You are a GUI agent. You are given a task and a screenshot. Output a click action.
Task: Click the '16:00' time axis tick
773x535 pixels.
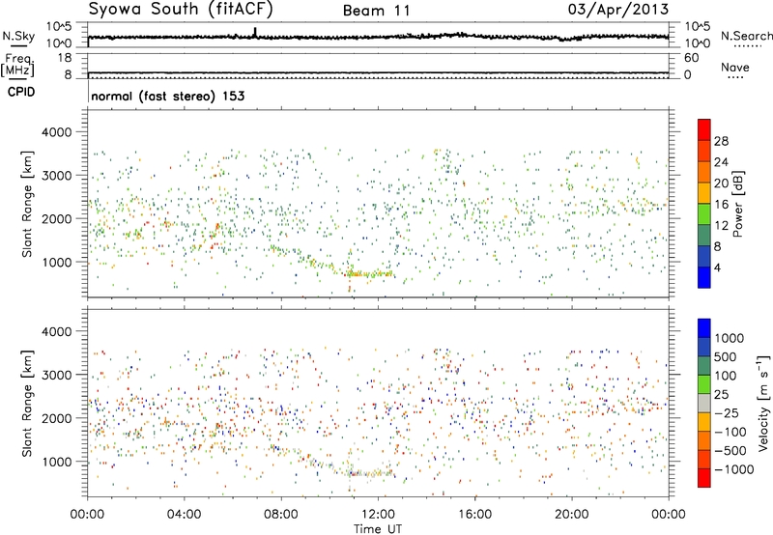(474, 515)
